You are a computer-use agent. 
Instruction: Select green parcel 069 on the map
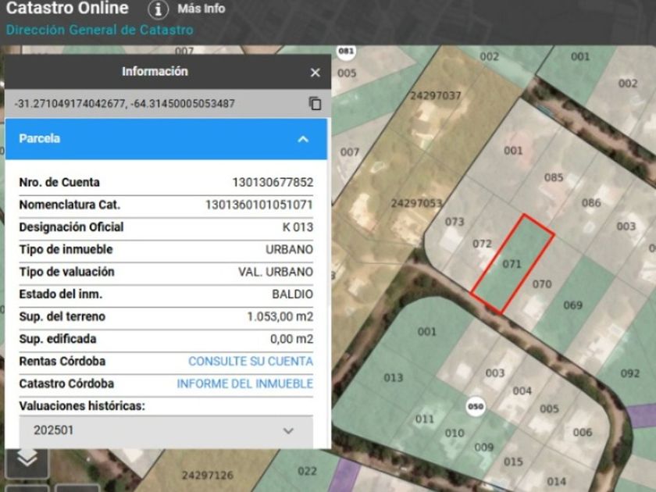tap(573, 305)
